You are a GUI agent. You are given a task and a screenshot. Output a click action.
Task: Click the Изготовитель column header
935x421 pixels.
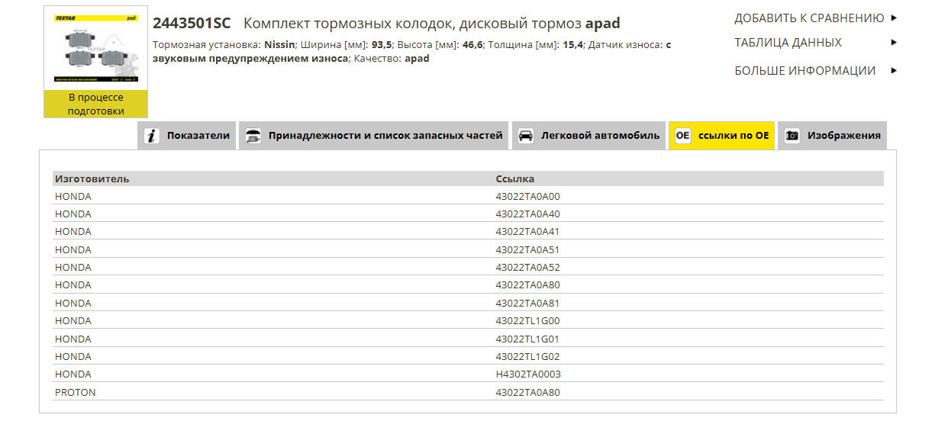(92, 178)
